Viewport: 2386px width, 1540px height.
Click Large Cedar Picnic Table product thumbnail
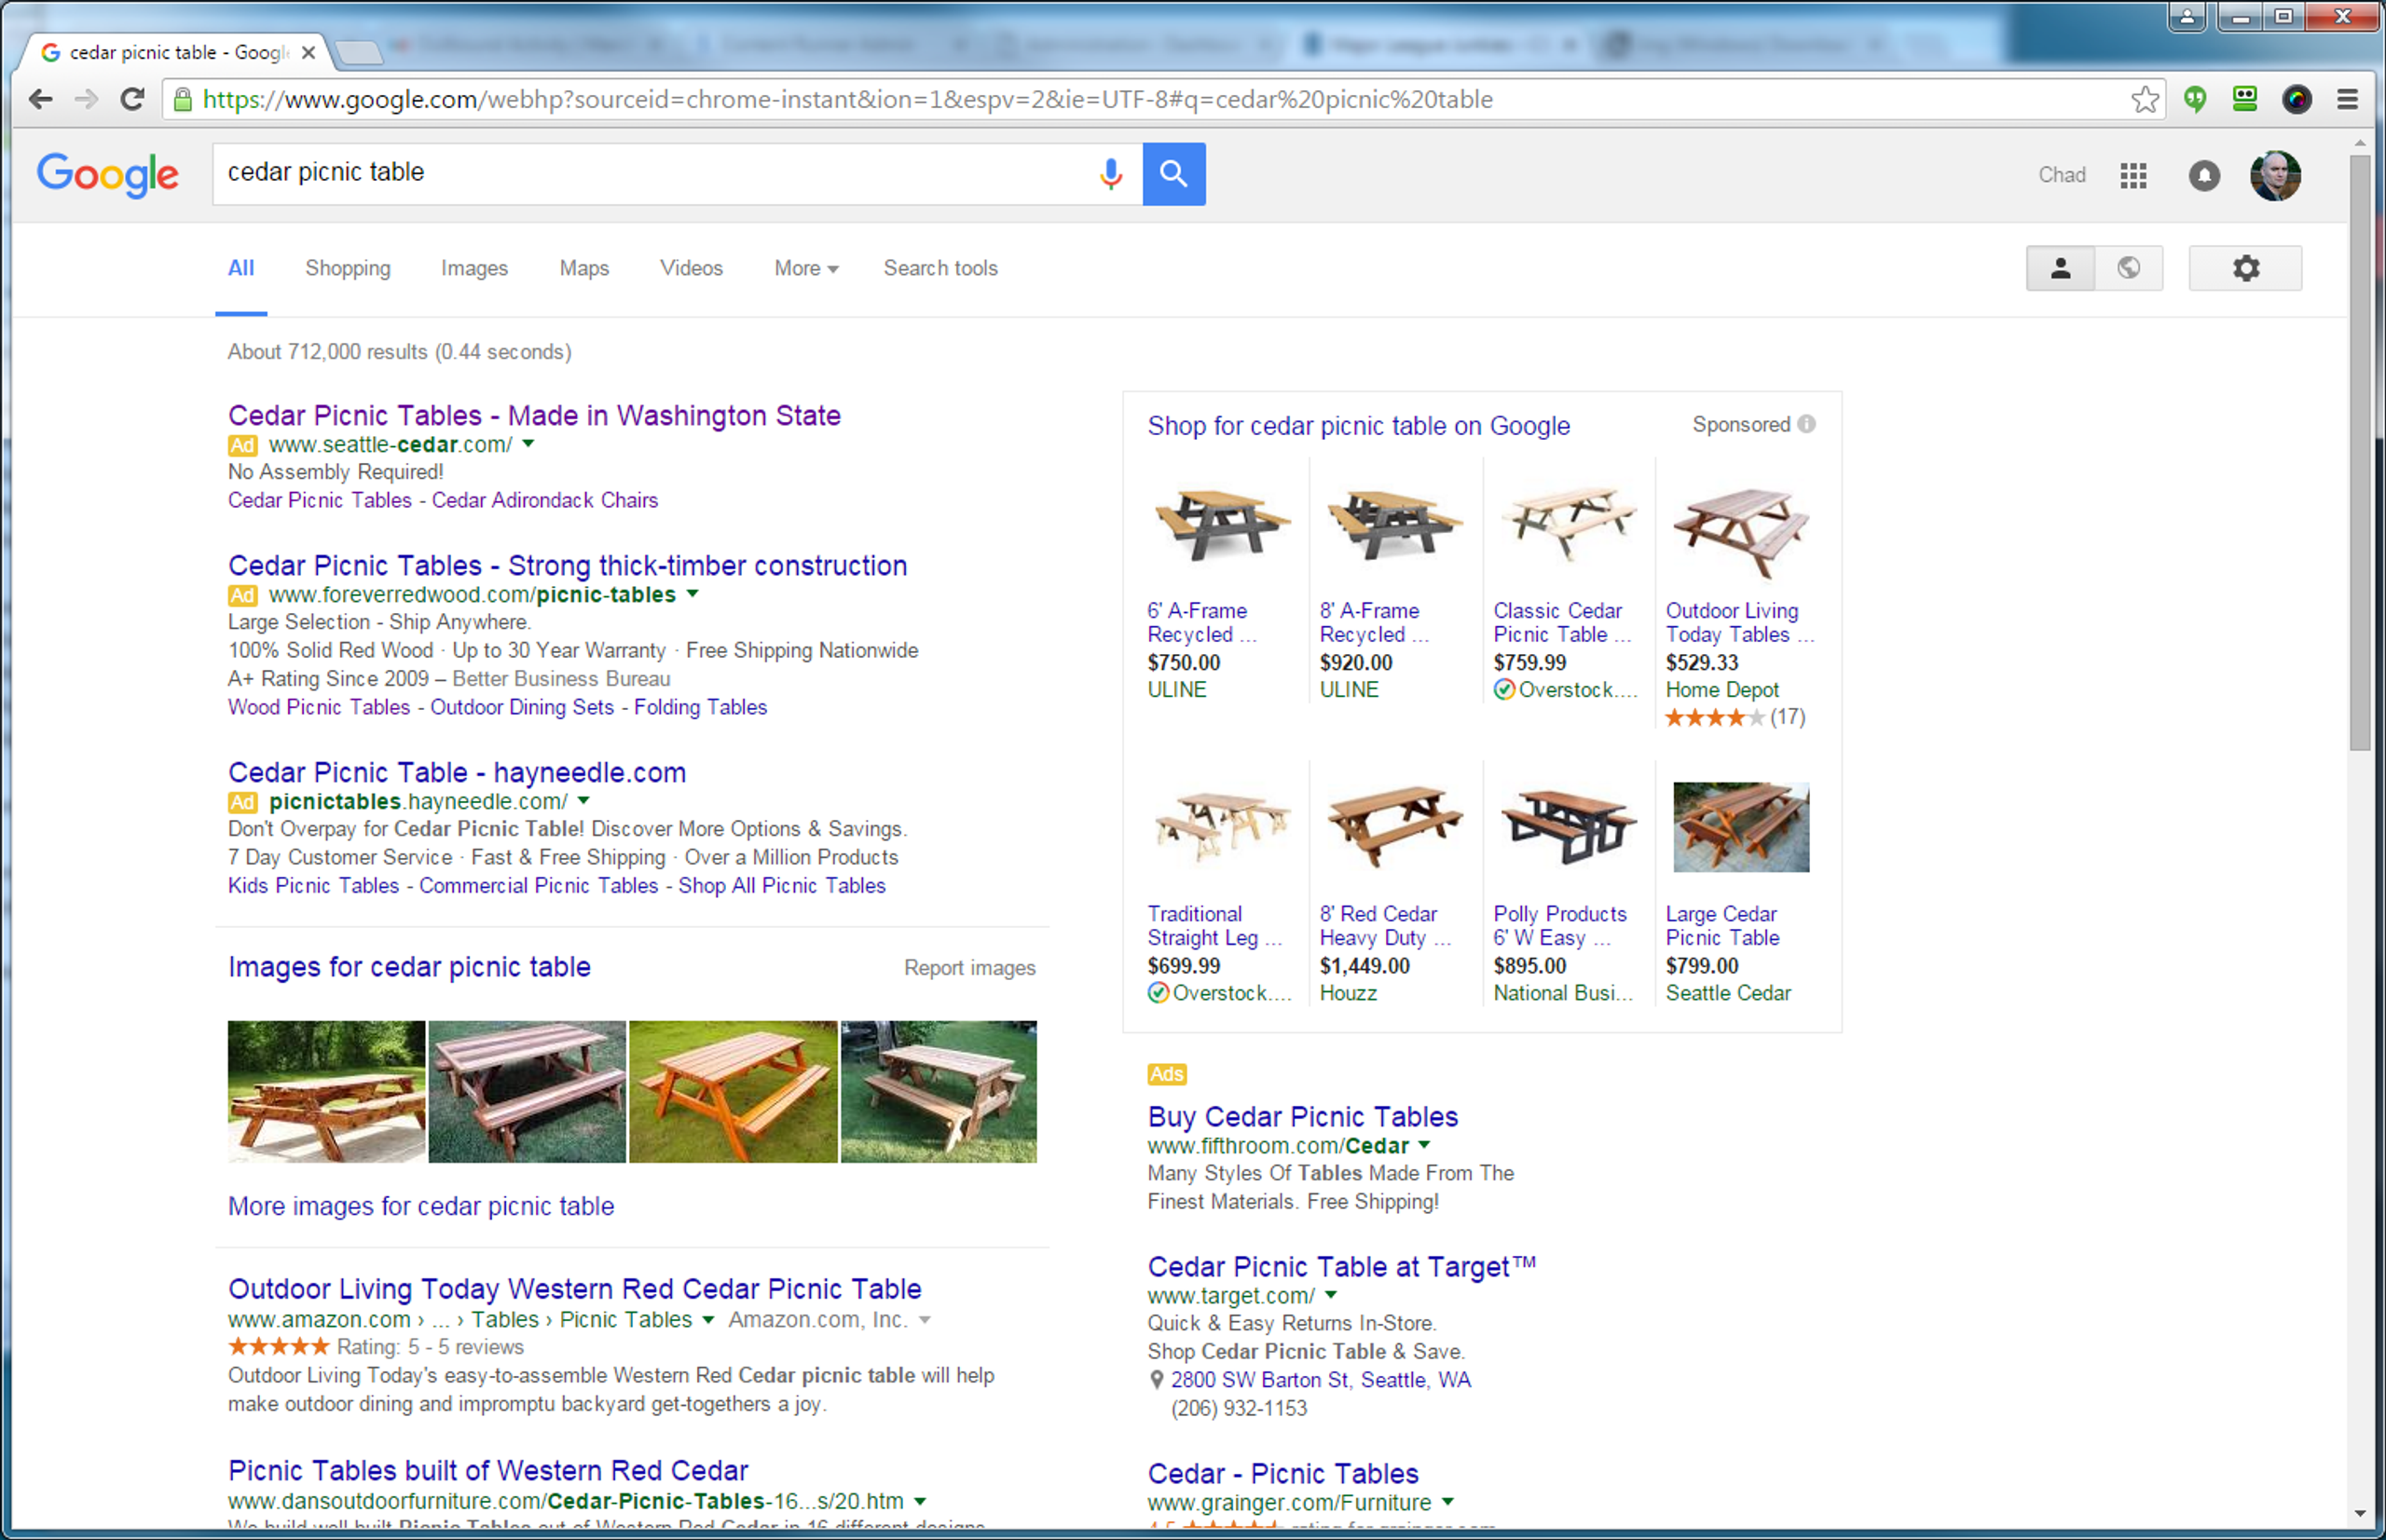[1741, 827]
